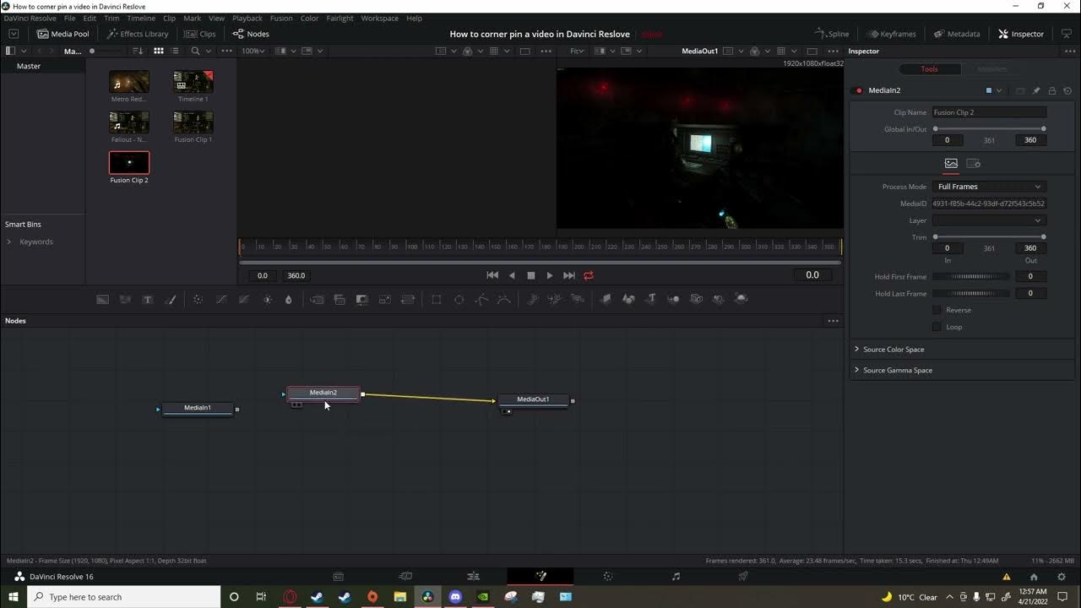This screenshot has height=608, width=1081.
Task: Open the Workspace menu
Action: 379,18
